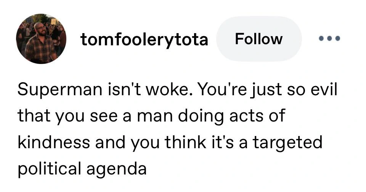Follow the tomfoolerytota account
Image resolution: width=366 pixels, height=192 pixels.
click(259, 39)
